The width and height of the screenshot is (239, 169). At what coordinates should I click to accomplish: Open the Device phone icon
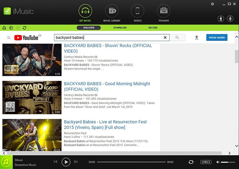point(138,11)
